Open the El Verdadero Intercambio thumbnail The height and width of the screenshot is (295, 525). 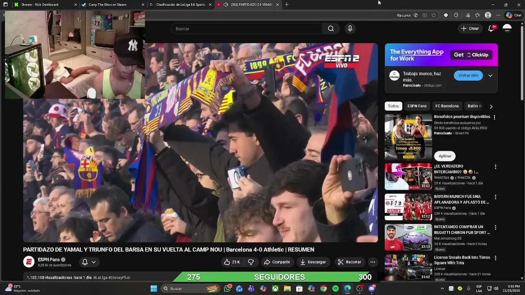click(x=408, y=177)
